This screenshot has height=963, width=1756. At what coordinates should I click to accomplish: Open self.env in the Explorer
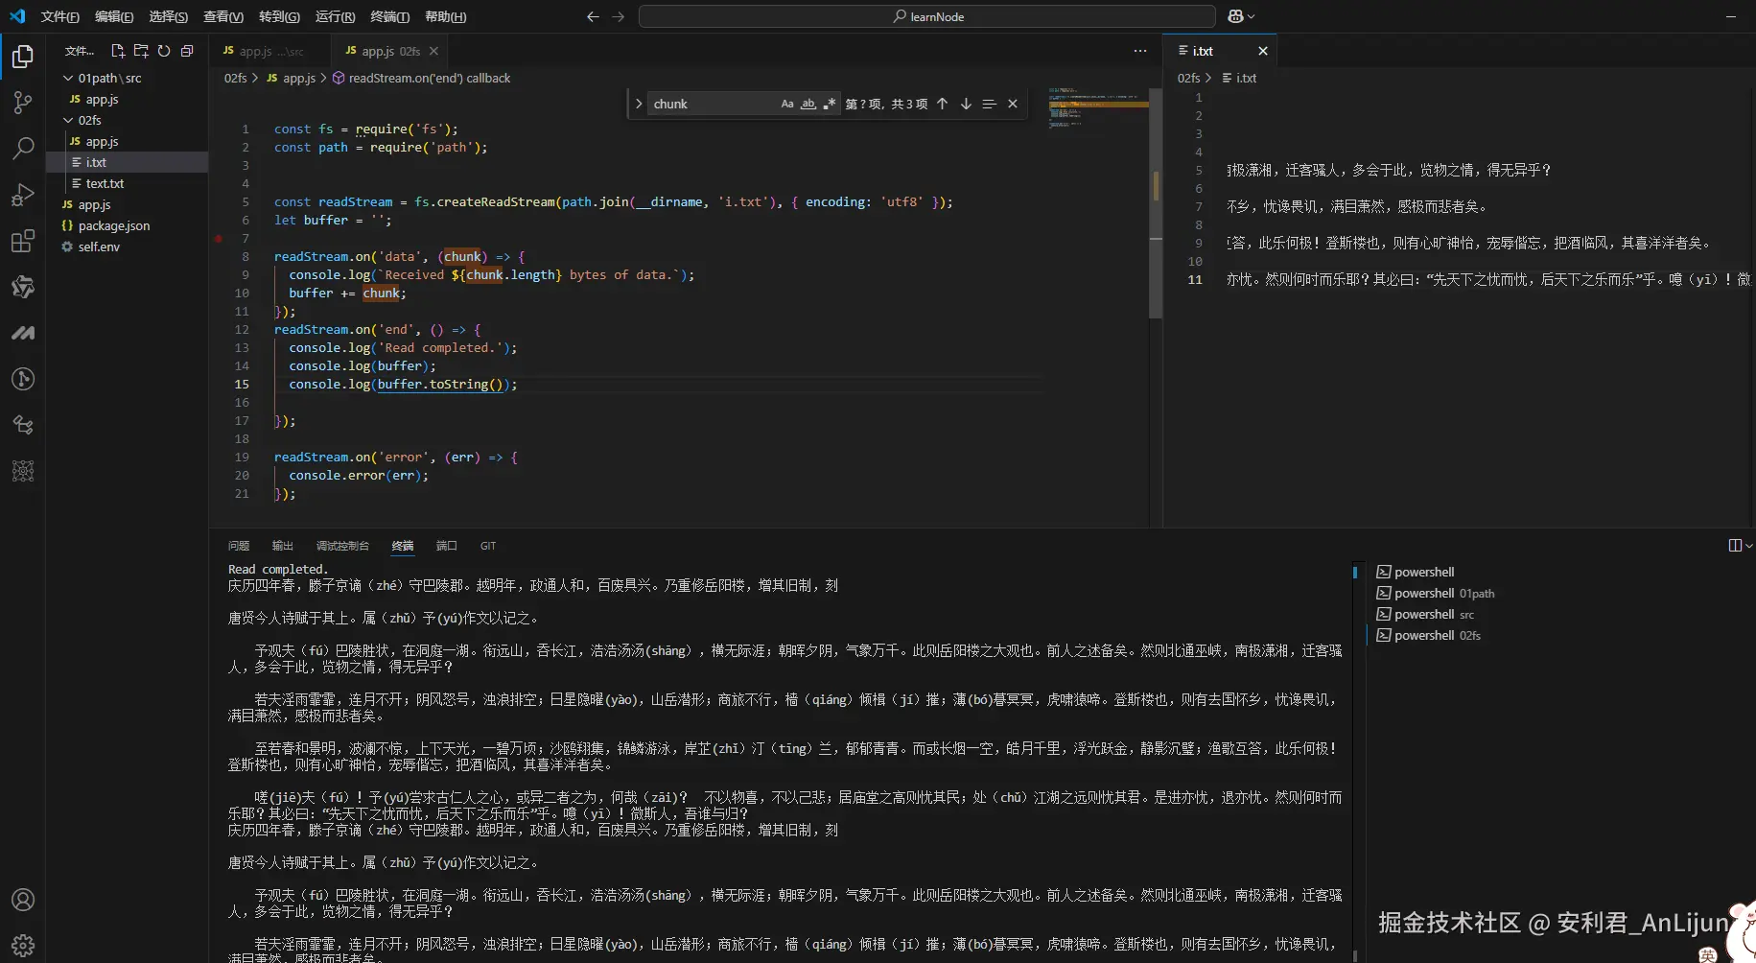click(x=99, y=247)
